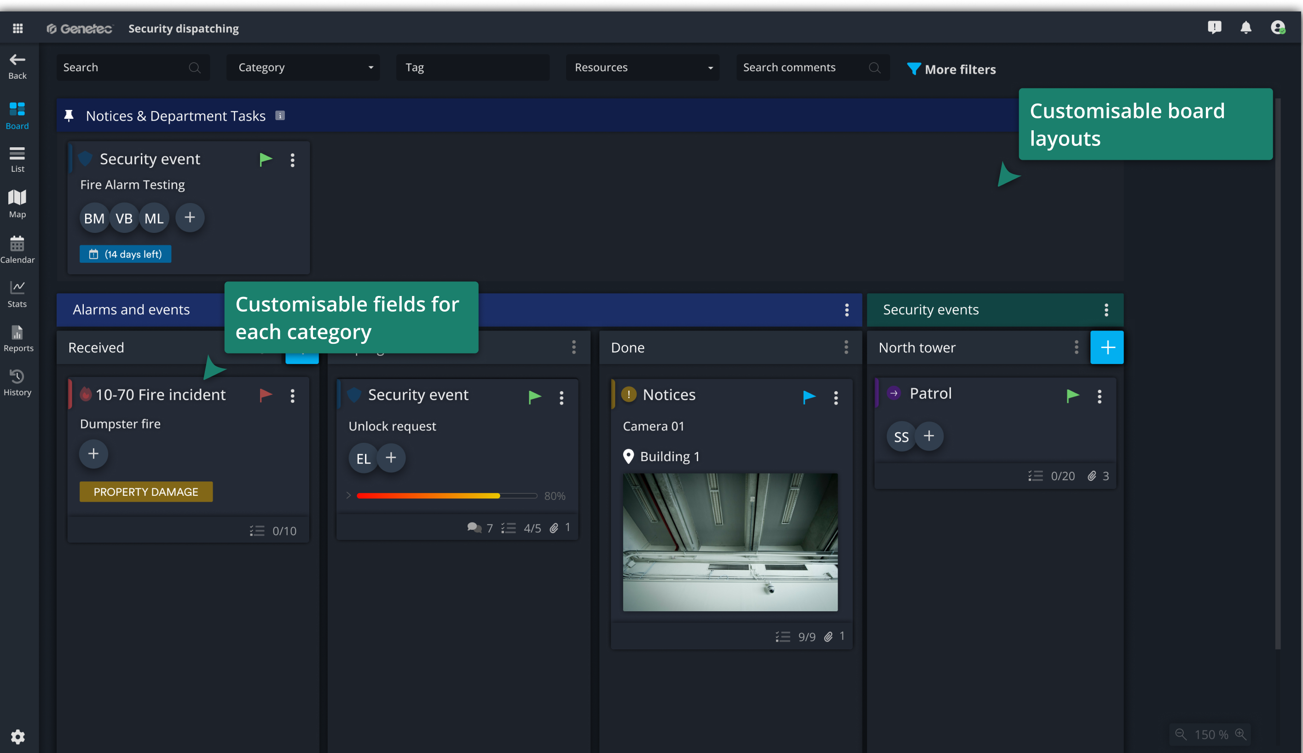Viewport: 1303px width, 753px height.
Task: Click the Camera 01 image thumbnail
Action: click(x=730, y=541)
